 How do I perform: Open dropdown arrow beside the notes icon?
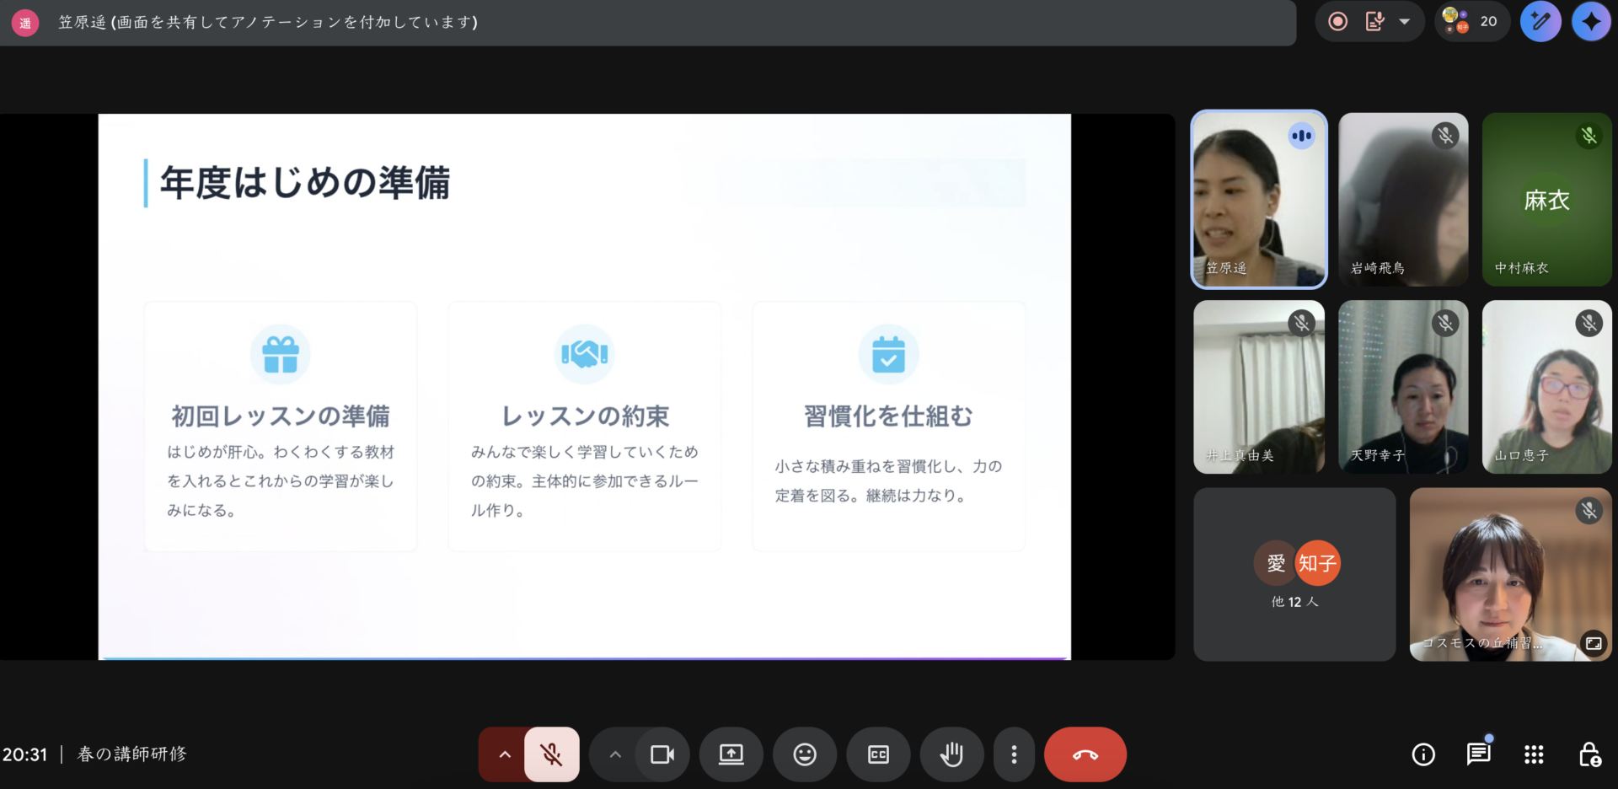(x=1405, y=22)
